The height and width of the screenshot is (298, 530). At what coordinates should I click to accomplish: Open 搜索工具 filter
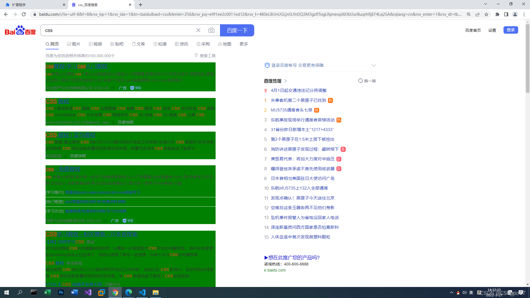(x=205, y=56)
